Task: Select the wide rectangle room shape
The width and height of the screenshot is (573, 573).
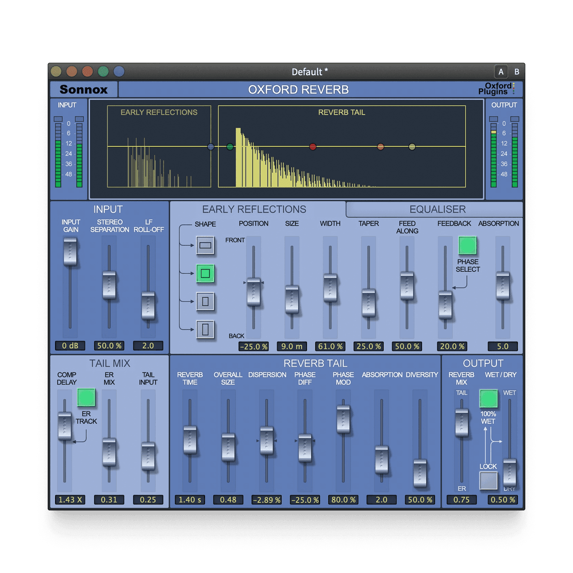Action: 205,245
